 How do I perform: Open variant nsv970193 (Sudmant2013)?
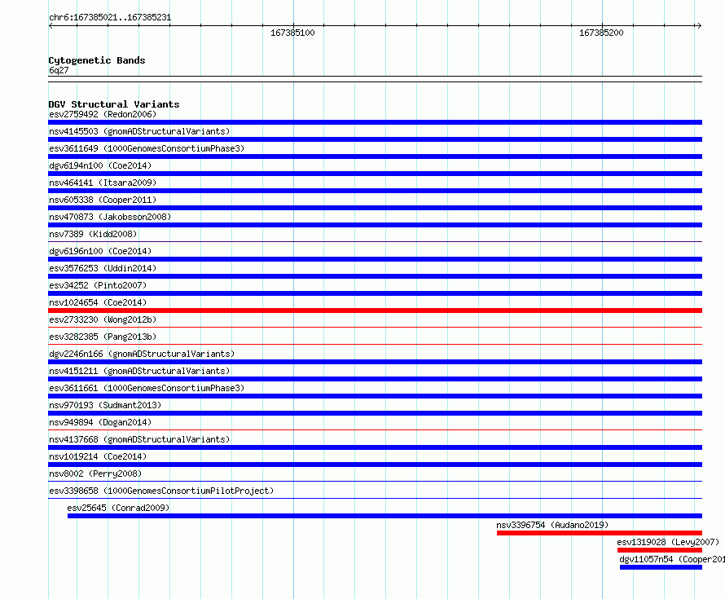105,405
